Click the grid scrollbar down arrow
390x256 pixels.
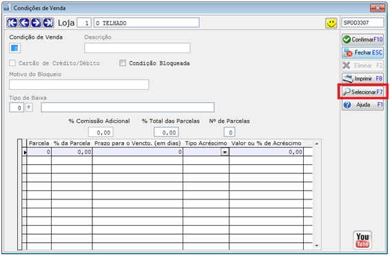click(317, 246)
